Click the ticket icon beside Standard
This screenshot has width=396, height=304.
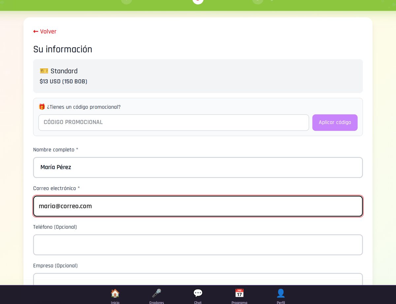[44, 71]
